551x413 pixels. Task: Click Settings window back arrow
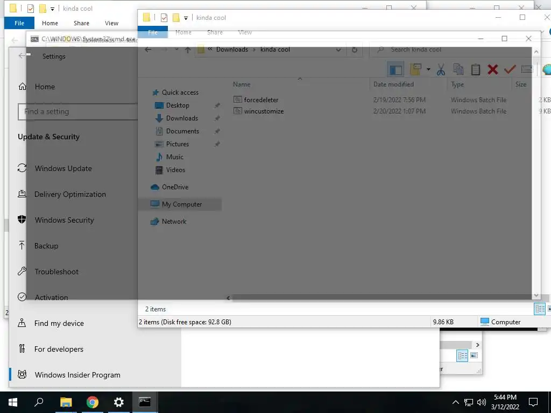(x=22, y=55)
